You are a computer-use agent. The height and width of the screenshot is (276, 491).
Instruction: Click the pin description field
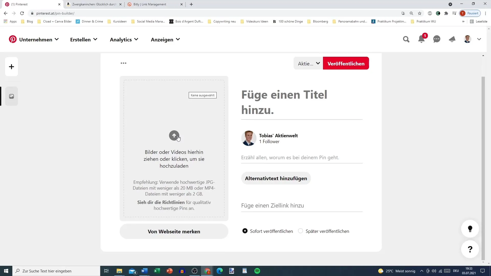tap(302, 158)
